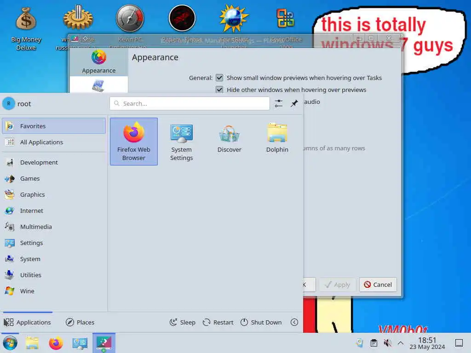471x353 pixels.
Task: Open the Development category
Action: pyautogui.click(x=54, y=162)
